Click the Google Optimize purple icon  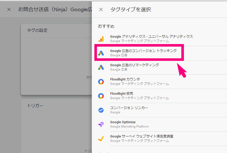(x=101, y=124)
